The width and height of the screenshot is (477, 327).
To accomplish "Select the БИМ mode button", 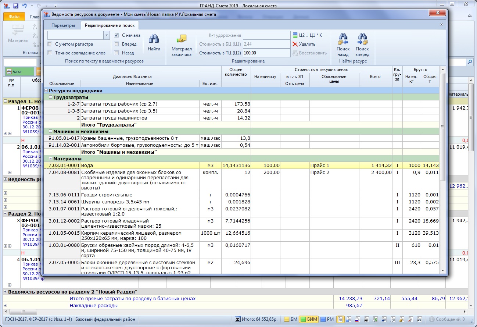I will [308, 319].
